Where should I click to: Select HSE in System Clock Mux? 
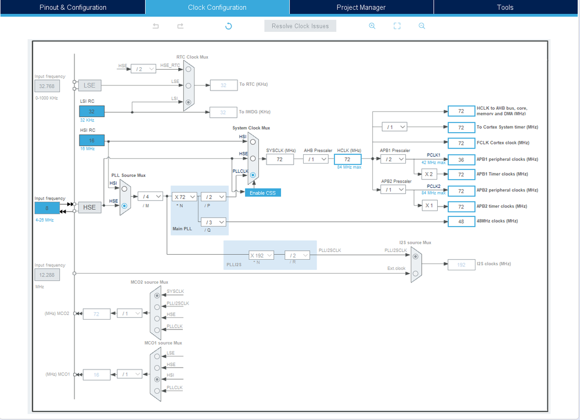pos(253,158)
